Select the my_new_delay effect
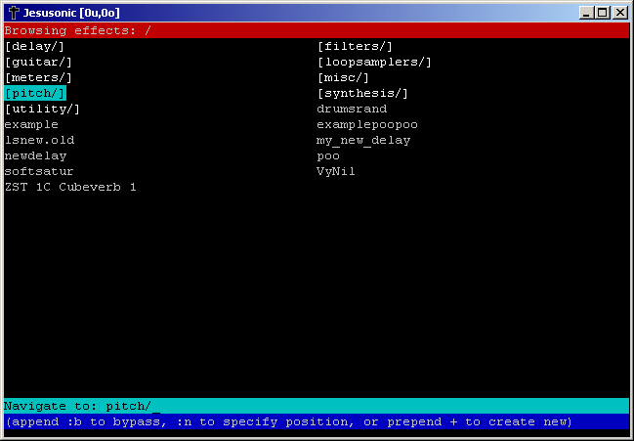Viewport: 634px width, 441px height. (x=363, y=141)
